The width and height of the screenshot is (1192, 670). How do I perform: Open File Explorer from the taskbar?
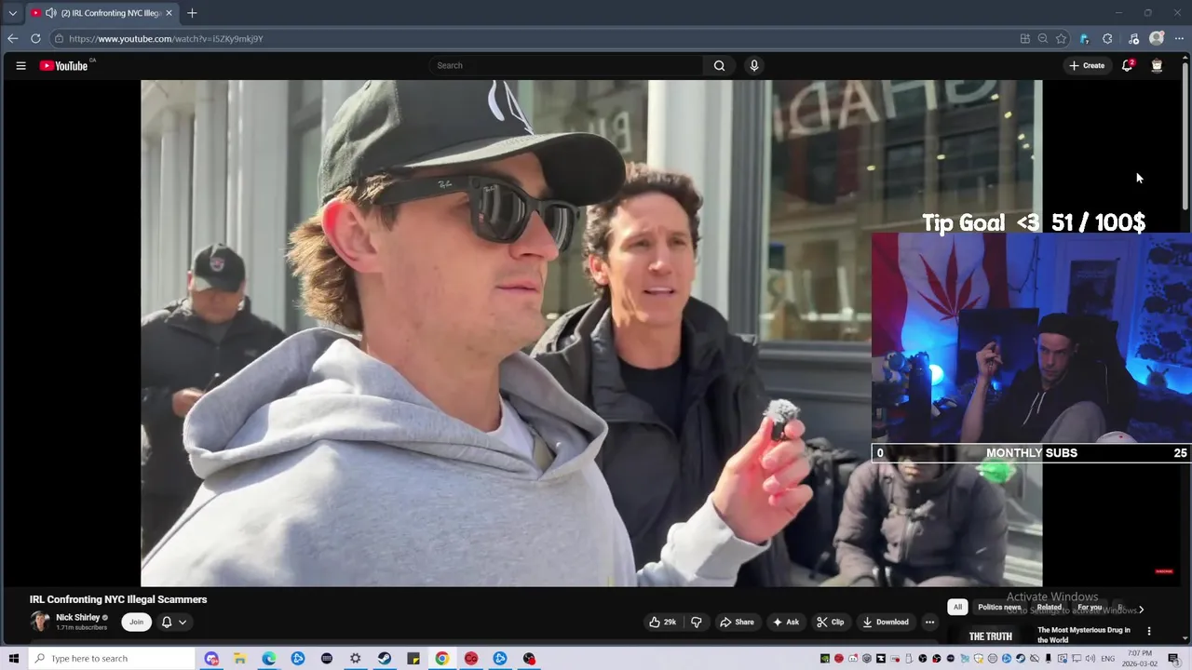pos(239,658)
